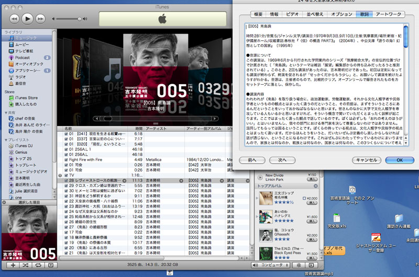
Task: Uncheck the TV track checkbox
Action: (x=66, y=176)
